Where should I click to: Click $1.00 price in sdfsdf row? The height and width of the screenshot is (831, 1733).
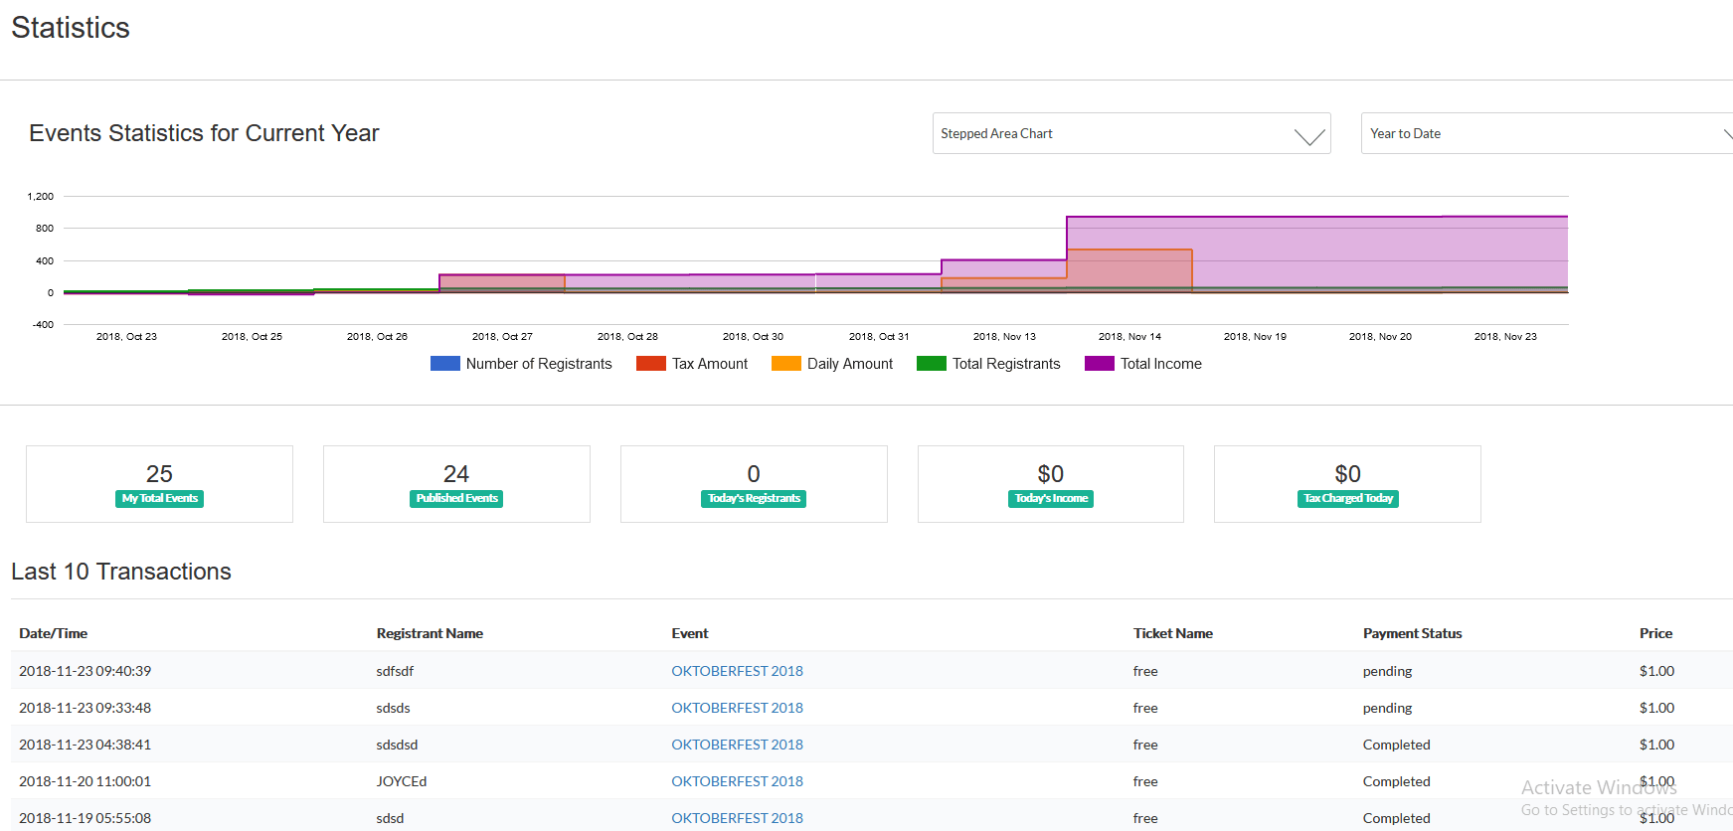pyautogui.click(x=1656, y=671)
